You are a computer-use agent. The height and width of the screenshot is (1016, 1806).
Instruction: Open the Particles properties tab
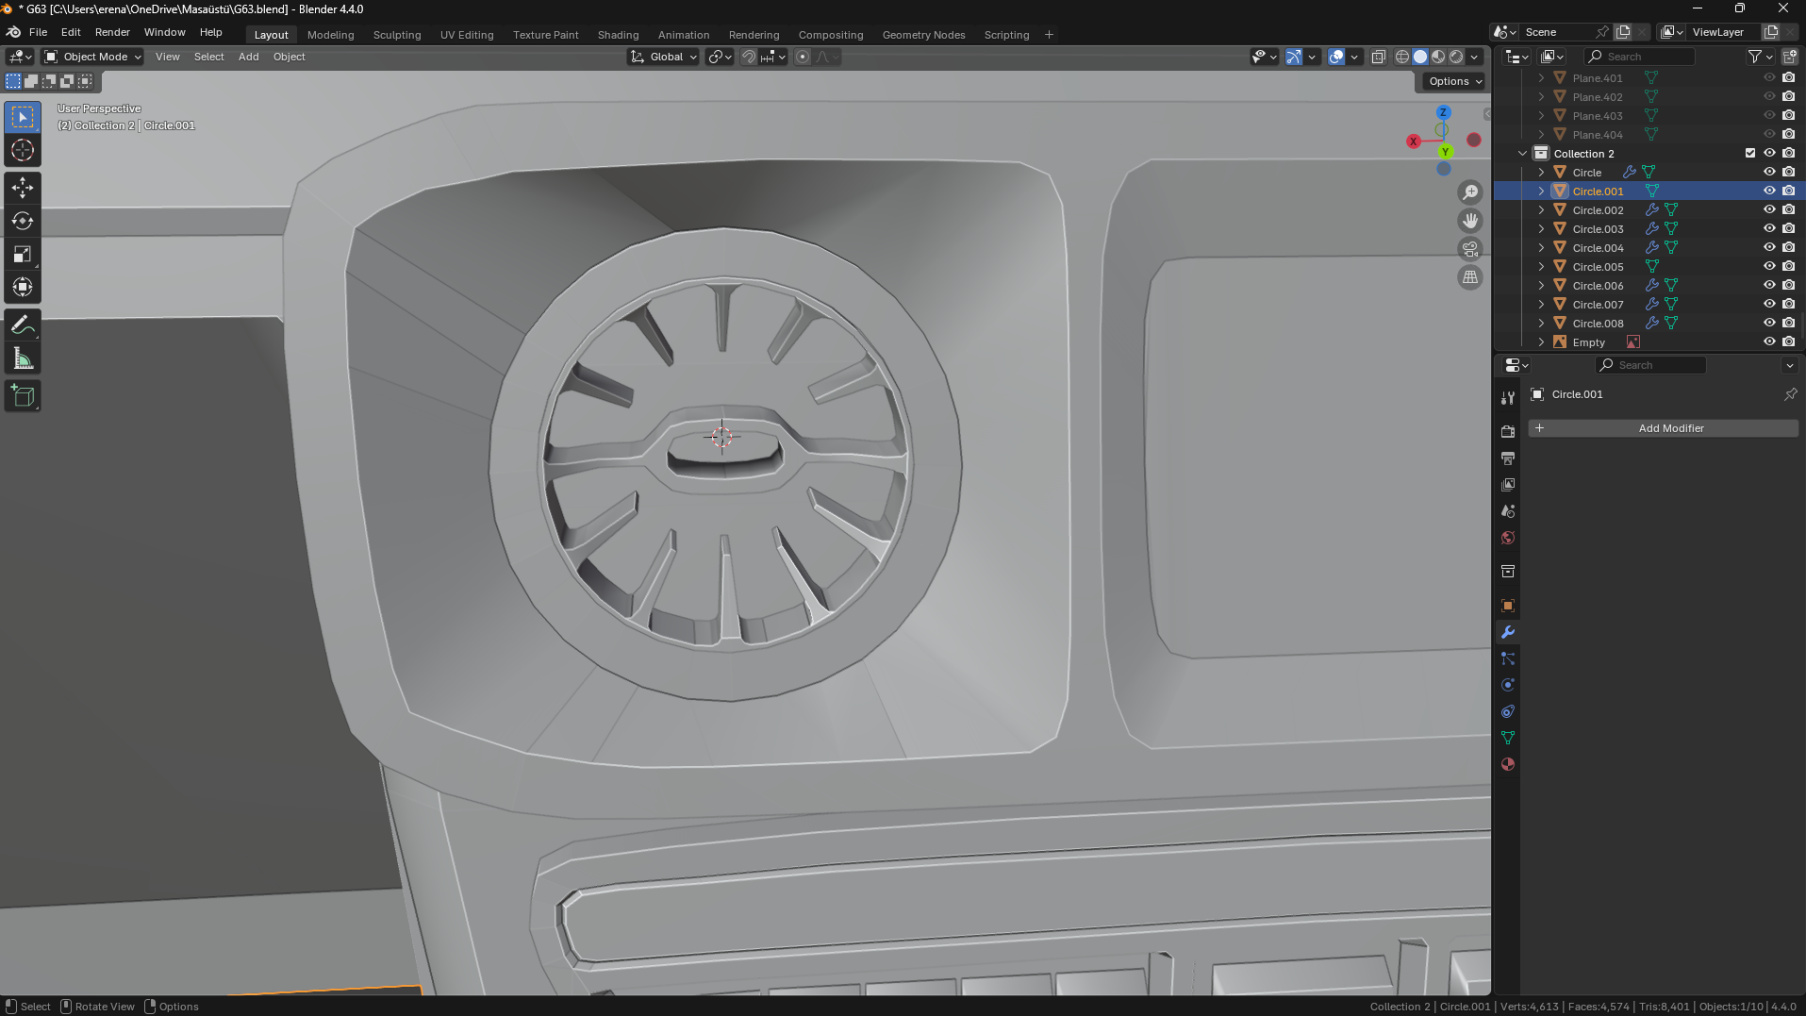[x=1508, y=658]
